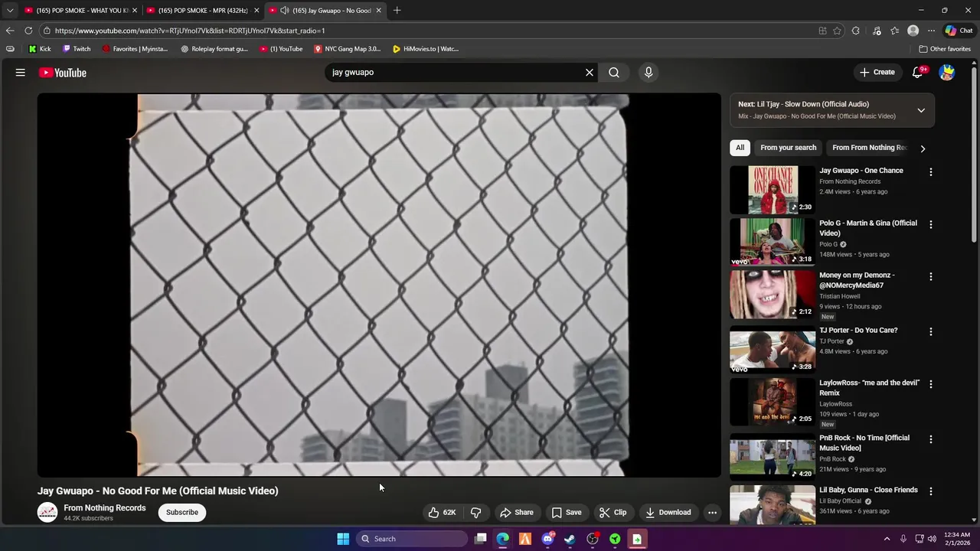Viewport: 980px width, 551px height.
Task: Create a Clip of the video
Action: click(613, 513)
